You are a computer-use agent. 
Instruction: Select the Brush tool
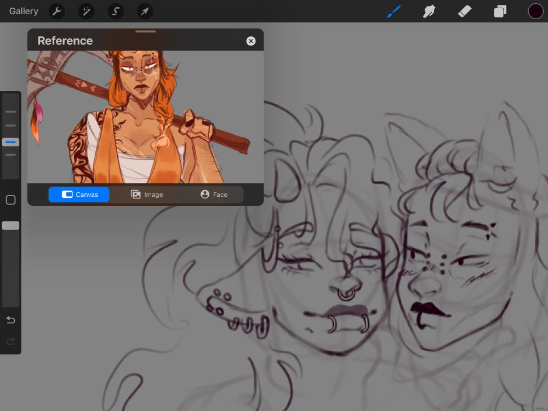pos(394,11)
